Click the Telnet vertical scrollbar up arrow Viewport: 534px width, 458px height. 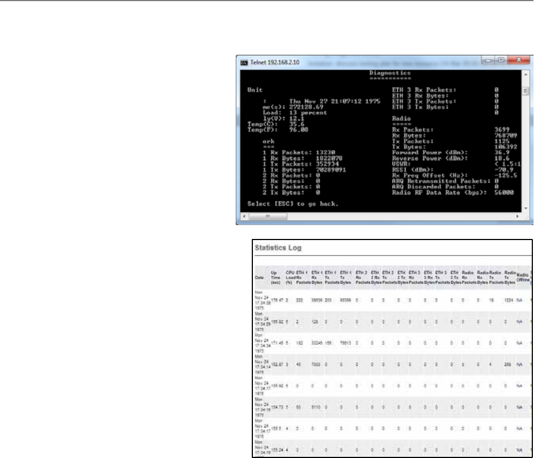click(526, 74)
